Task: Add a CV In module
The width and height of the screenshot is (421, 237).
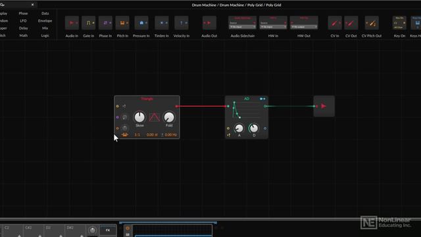Action: [x=335, y=23]
